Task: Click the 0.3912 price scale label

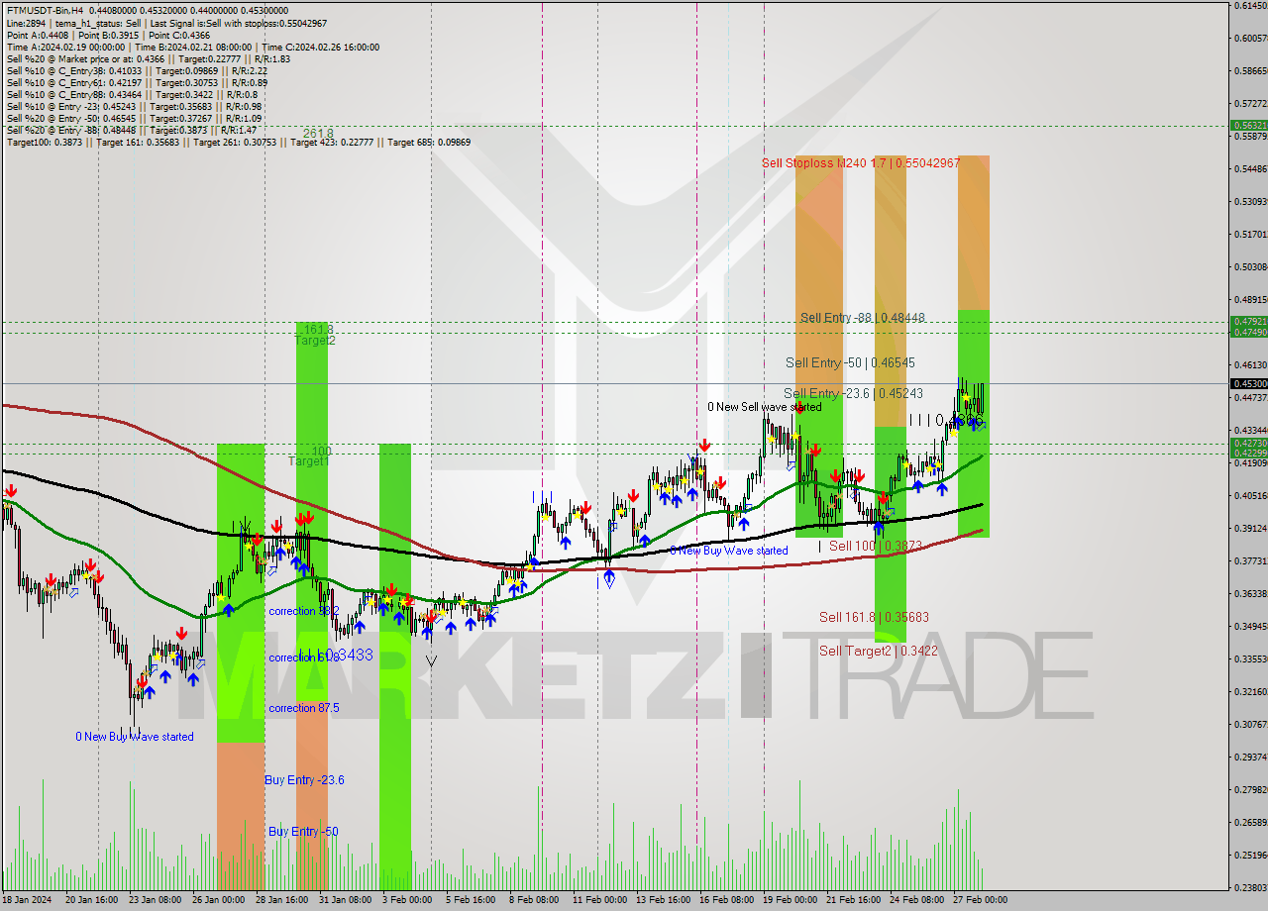Action: pos(1249,529)
